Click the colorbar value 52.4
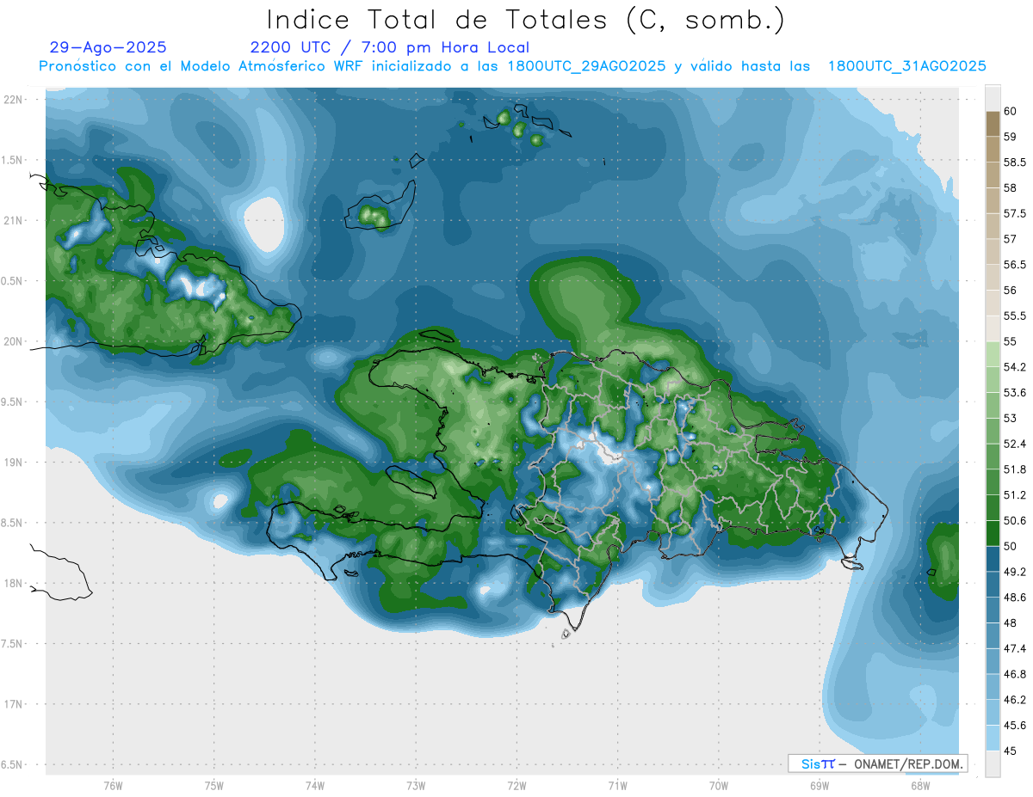 coord(1015,444)
